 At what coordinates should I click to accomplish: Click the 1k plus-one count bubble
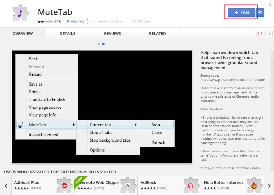click(x=269, y=33)
